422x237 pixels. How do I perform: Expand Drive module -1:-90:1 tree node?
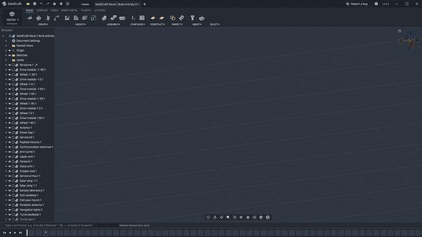6,70
